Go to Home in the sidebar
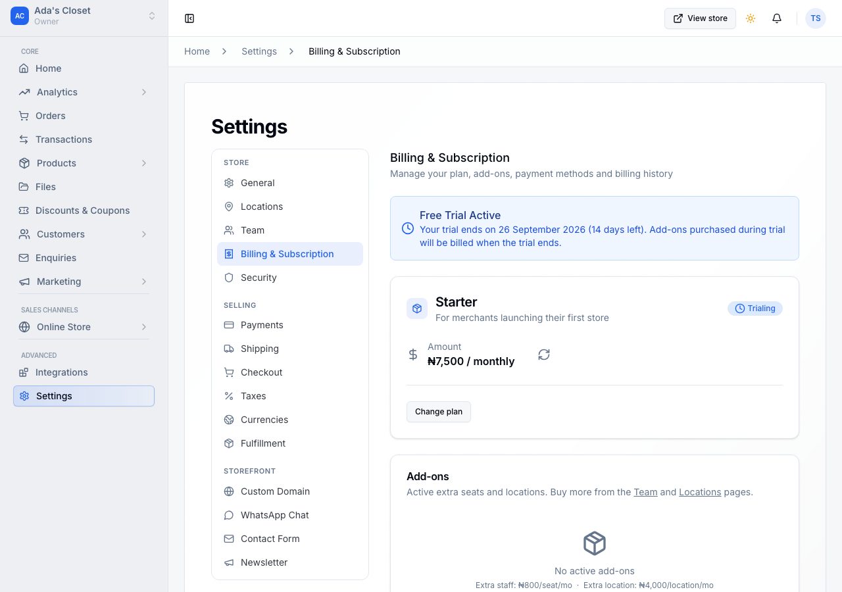The image size is (842, 592). pos(84,68)
